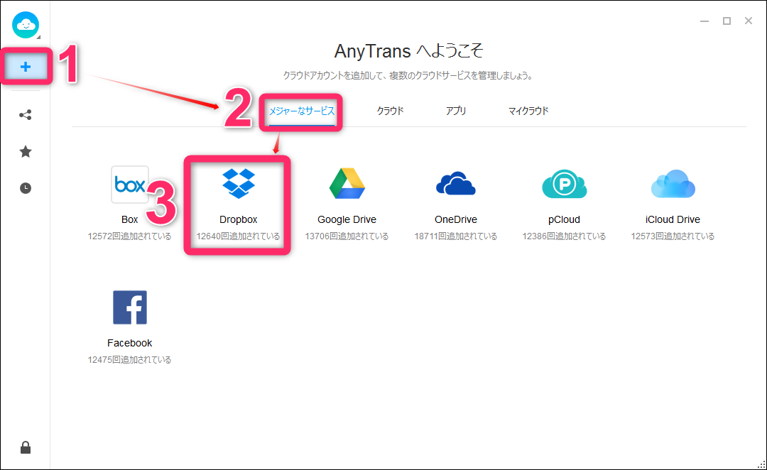This screenshot has width=767, height=470.
Task: Switch to the アプリ tab
Action: point(455,111)
